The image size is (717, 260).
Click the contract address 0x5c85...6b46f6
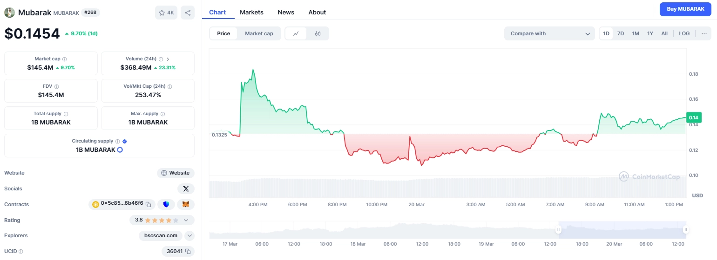122,203
